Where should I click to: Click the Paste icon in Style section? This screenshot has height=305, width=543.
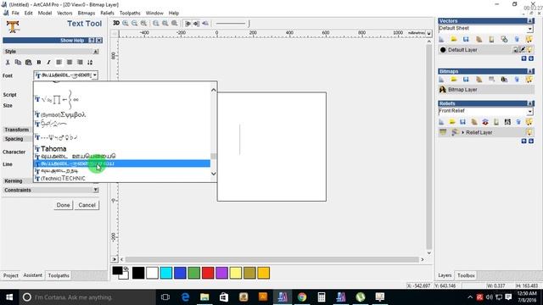coord(28,62)
